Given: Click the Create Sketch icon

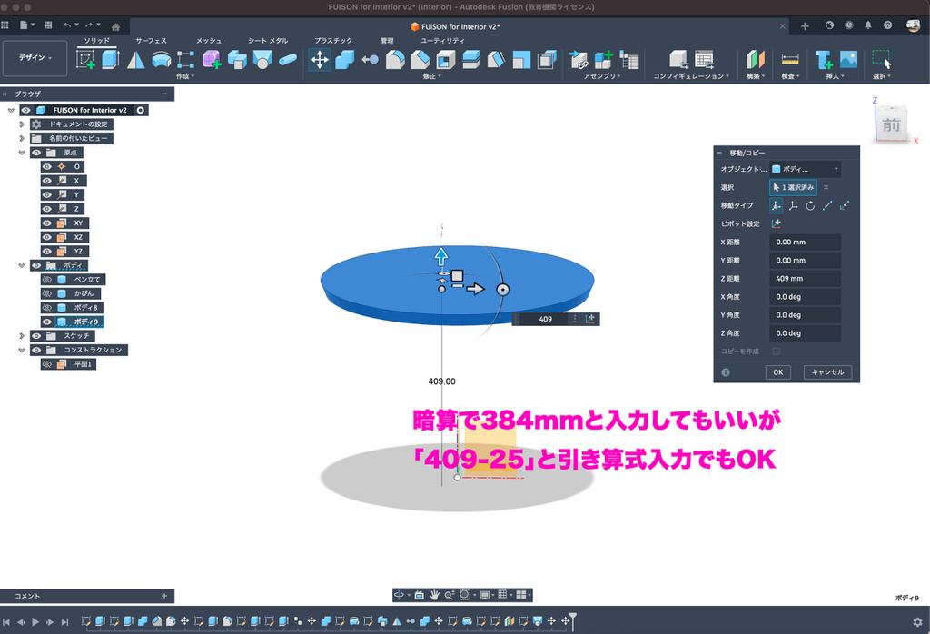Looking at the screenshot, I should point(86,60).
